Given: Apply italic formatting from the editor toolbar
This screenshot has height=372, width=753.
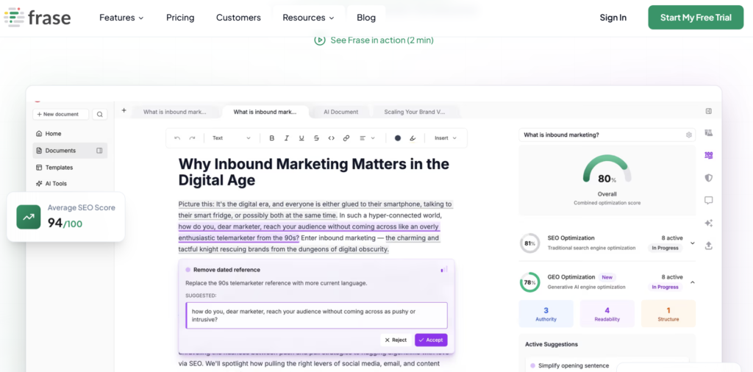Looking at the screenshot, I should click(x=286, y=138).
